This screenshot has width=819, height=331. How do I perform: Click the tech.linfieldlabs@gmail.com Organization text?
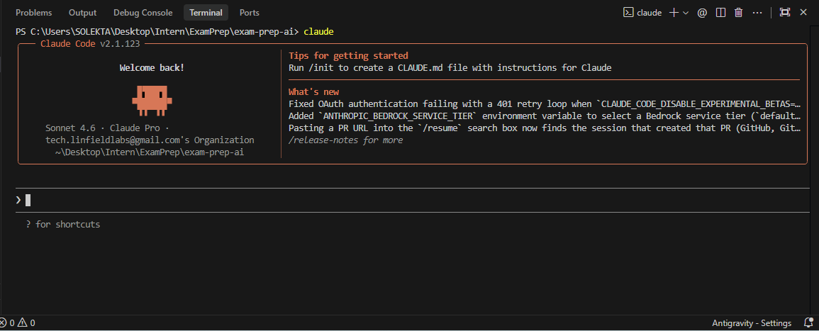150,140
